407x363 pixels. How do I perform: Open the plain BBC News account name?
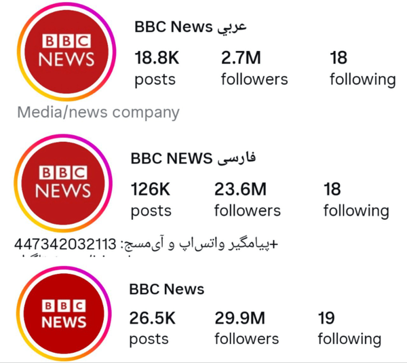point(167,289)
